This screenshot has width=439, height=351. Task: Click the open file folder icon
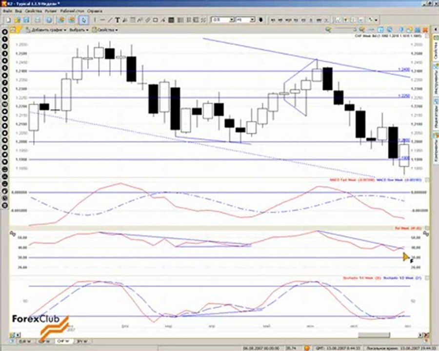[x=18, y=20]
